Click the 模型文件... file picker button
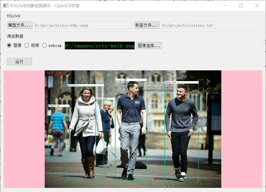This screenshot has width=266, height=192. tap(19, 25)
